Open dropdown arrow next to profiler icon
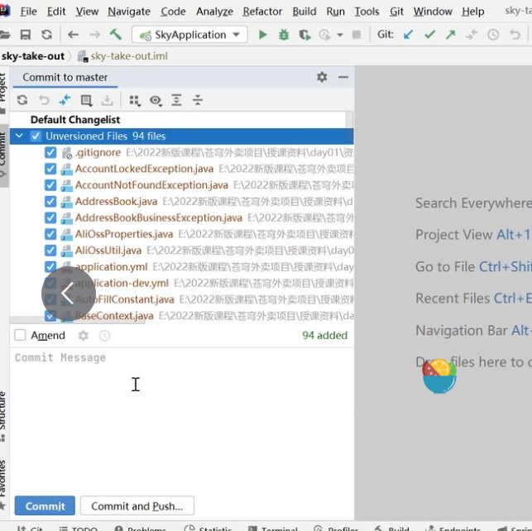The height and width of the screenshot is (531, 532). coord(340,35)
